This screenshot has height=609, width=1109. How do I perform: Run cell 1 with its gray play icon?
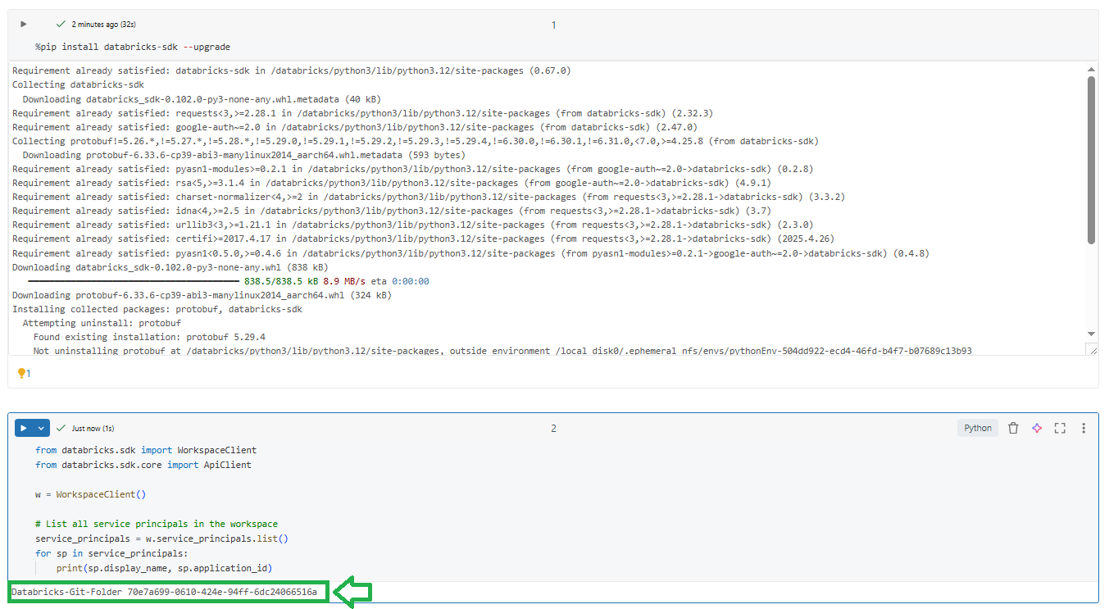[24, 25]
